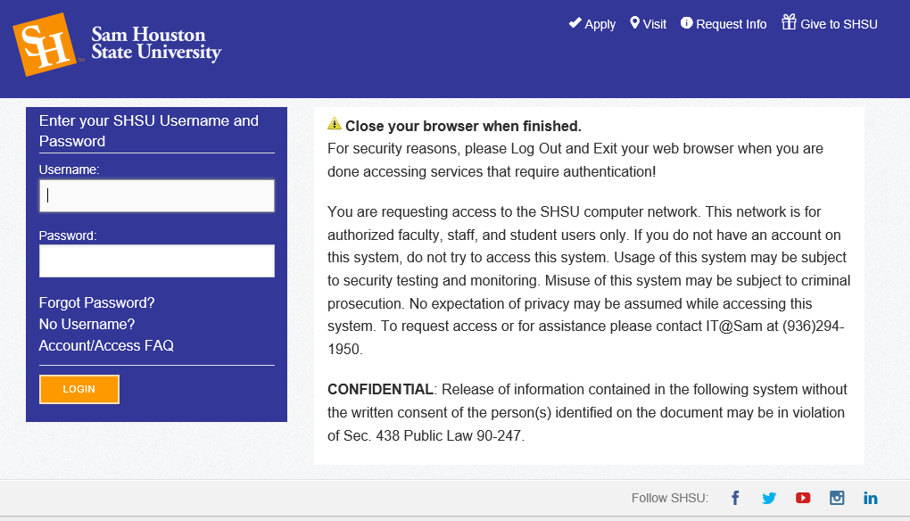Open the Give to SHSU link
The width and height of the screenshot is (910, 521).
[x=839, y=24]
